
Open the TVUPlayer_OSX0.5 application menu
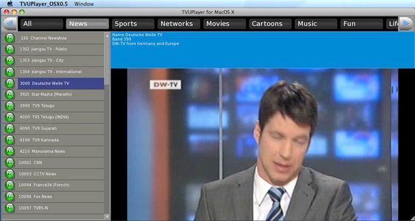point(44,4)
